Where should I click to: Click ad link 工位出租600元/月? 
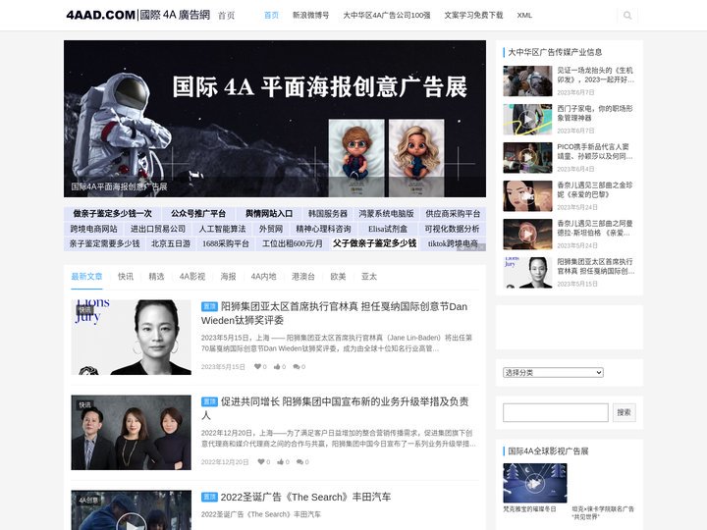point(293,243)
